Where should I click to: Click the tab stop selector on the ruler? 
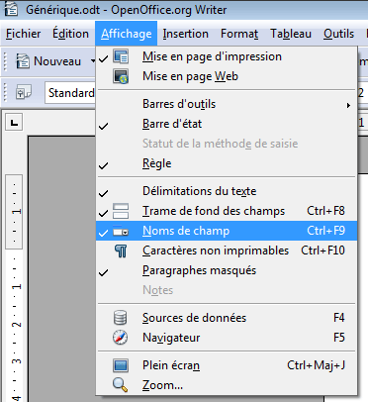tap(14, 123)
